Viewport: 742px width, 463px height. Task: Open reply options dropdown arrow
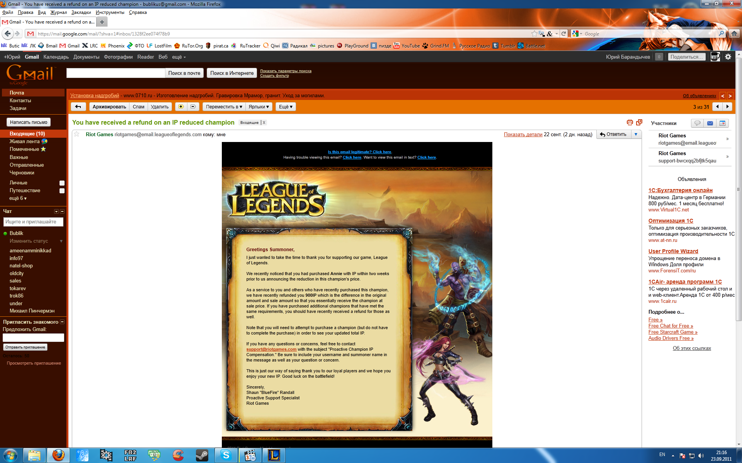click(x=636, y=134)
